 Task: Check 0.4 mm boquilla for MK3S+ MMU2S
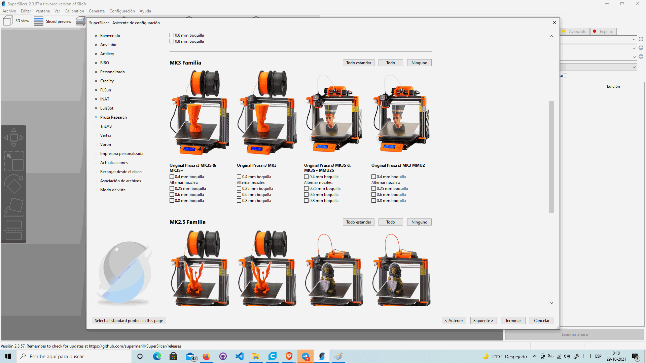click(307, 177)
